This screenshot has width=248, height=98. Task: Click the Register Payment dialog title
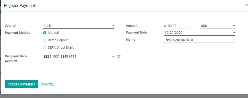point(19,6)
